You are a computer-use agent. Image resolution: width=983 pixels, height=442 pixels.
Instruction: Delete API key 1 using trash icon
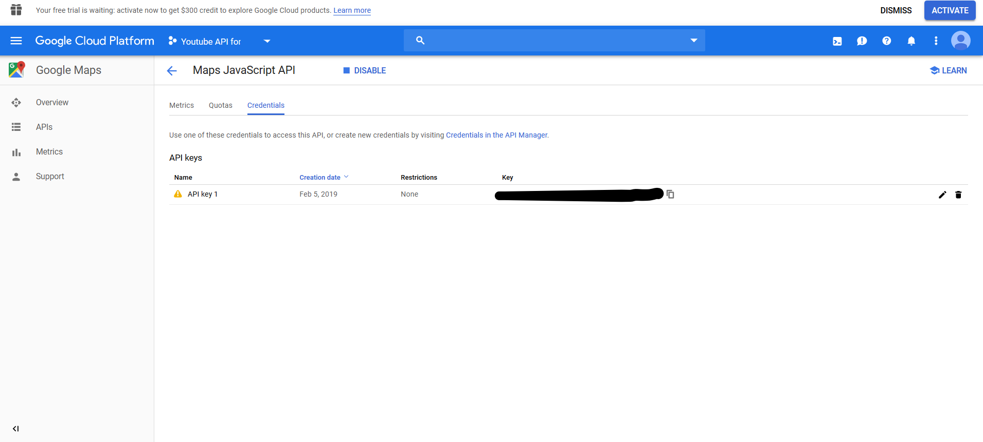[x=958, y=195]
